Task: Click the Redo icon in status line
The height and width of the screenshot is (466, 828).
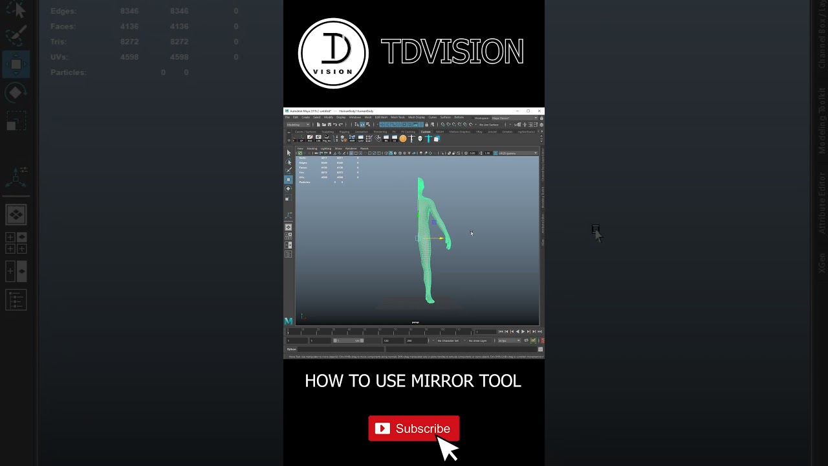Action: pyautogui.click(x=341, y=124)
